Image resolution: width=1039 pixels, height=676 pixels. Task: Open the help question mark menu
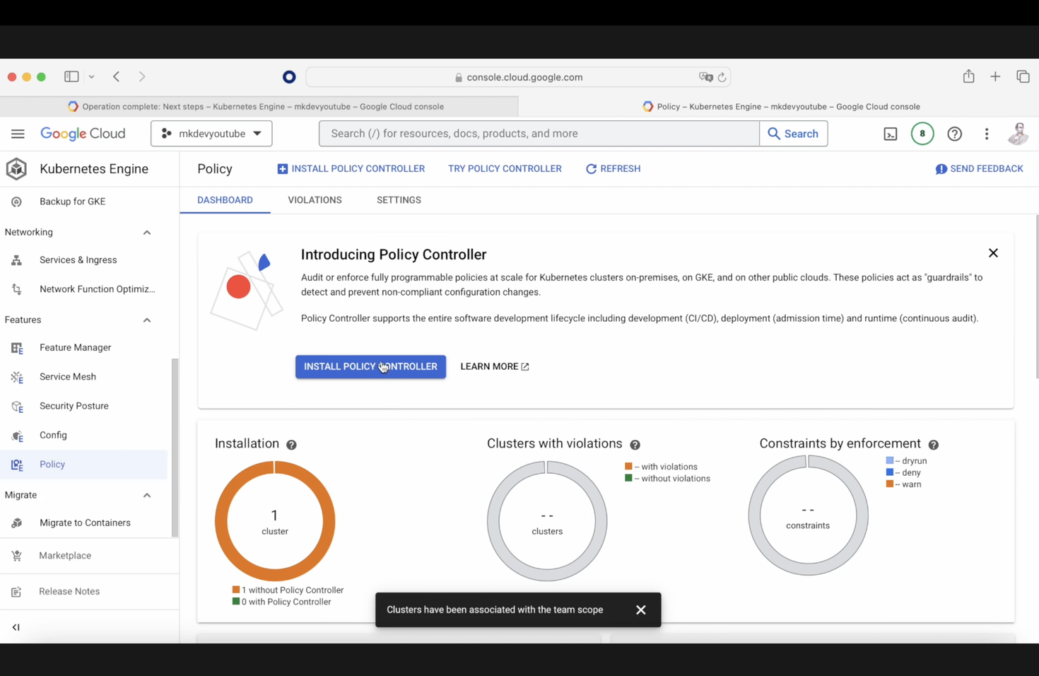[955, 134]
